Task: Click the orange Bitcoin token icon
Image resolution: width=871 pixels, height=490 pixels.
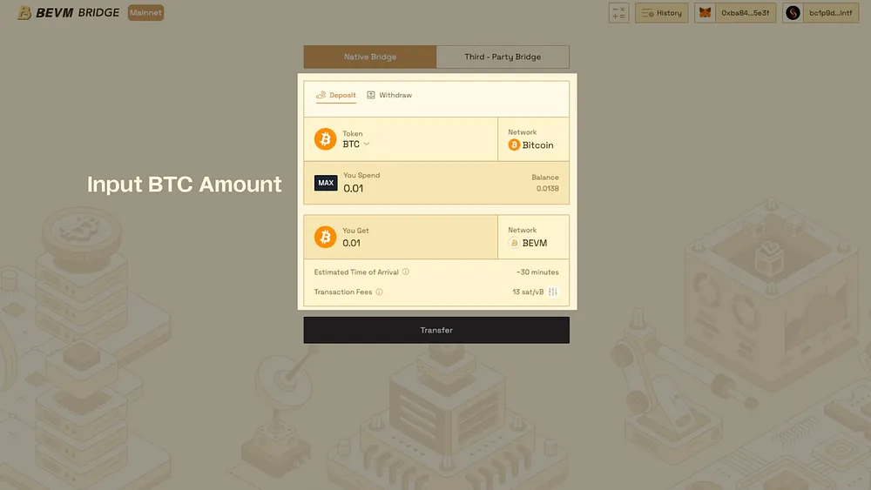Action: point(326,139)
